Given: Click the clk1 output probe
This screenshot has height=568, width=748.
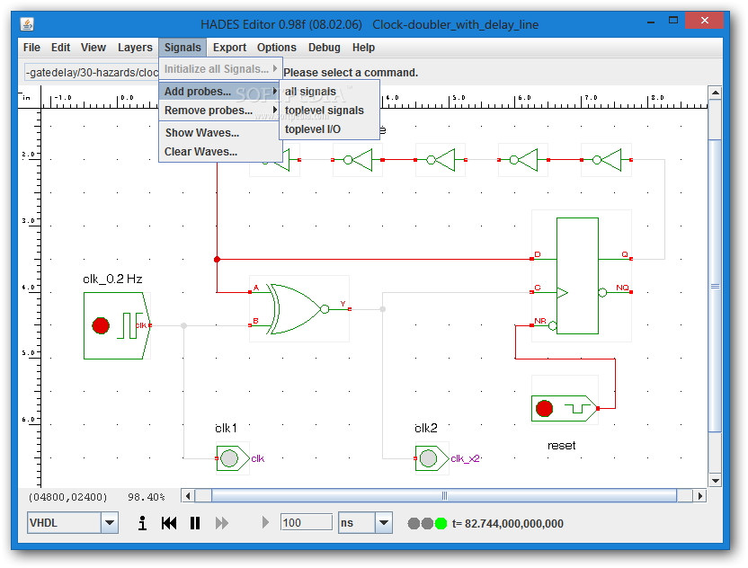Looking at the screenshot, I should pos(233,458).
